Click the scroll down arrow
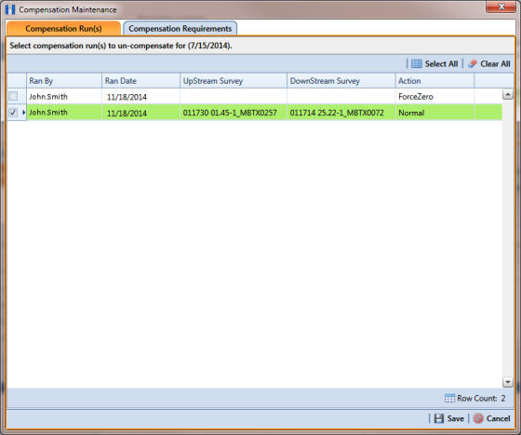Viewport: 521px width, 435px height. (507, 382)
